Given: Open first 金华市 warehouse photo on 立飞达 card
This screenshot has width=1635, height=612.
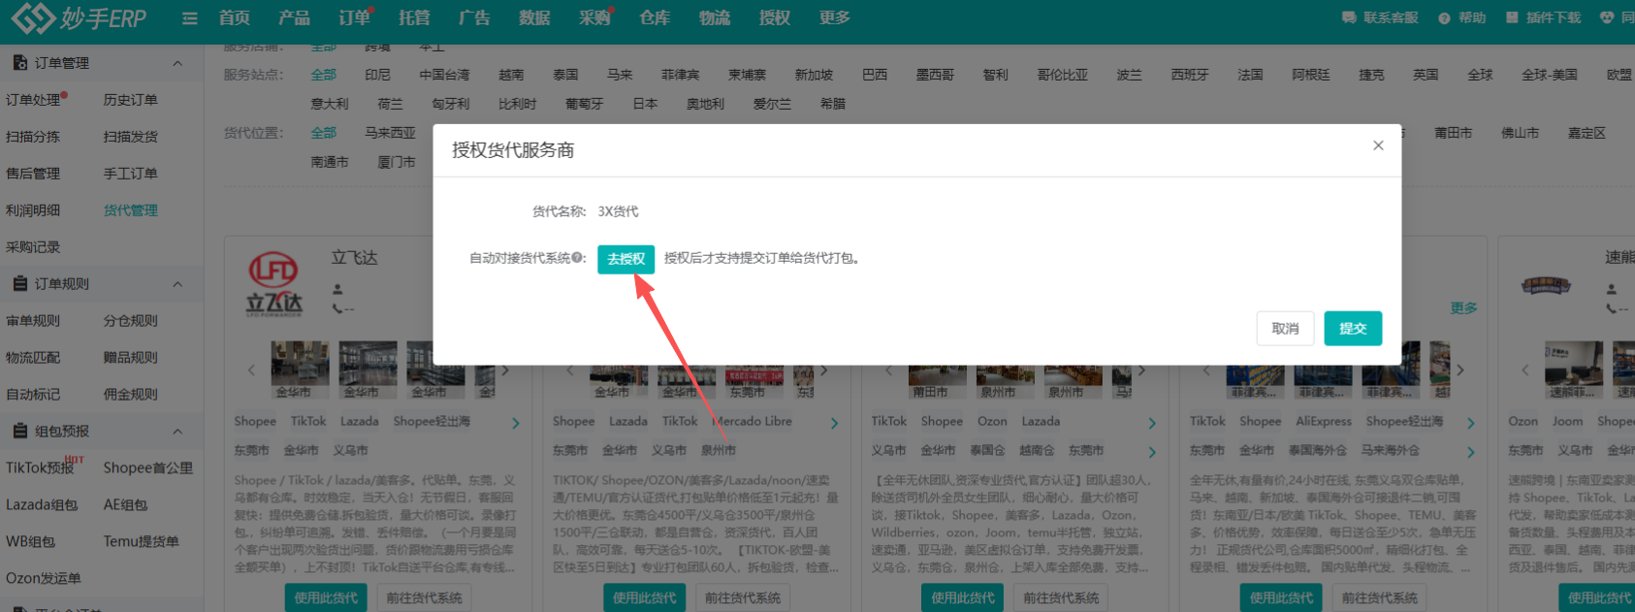Looking at the screenshot, I should coord(300,370).
